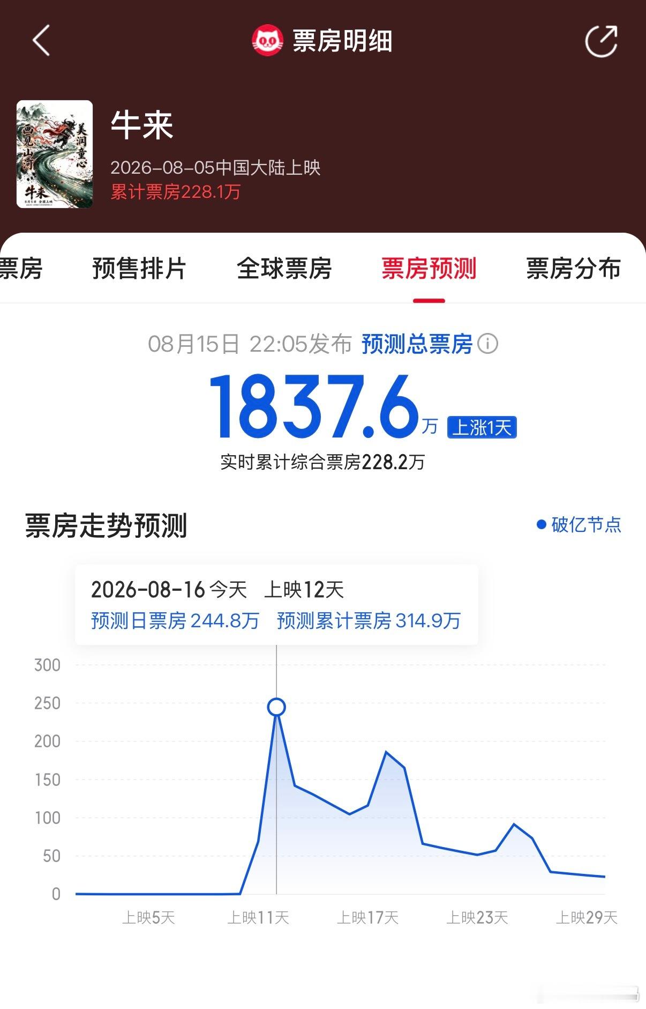Tap the 票房走势预测 heading

[x=106, y=525]
